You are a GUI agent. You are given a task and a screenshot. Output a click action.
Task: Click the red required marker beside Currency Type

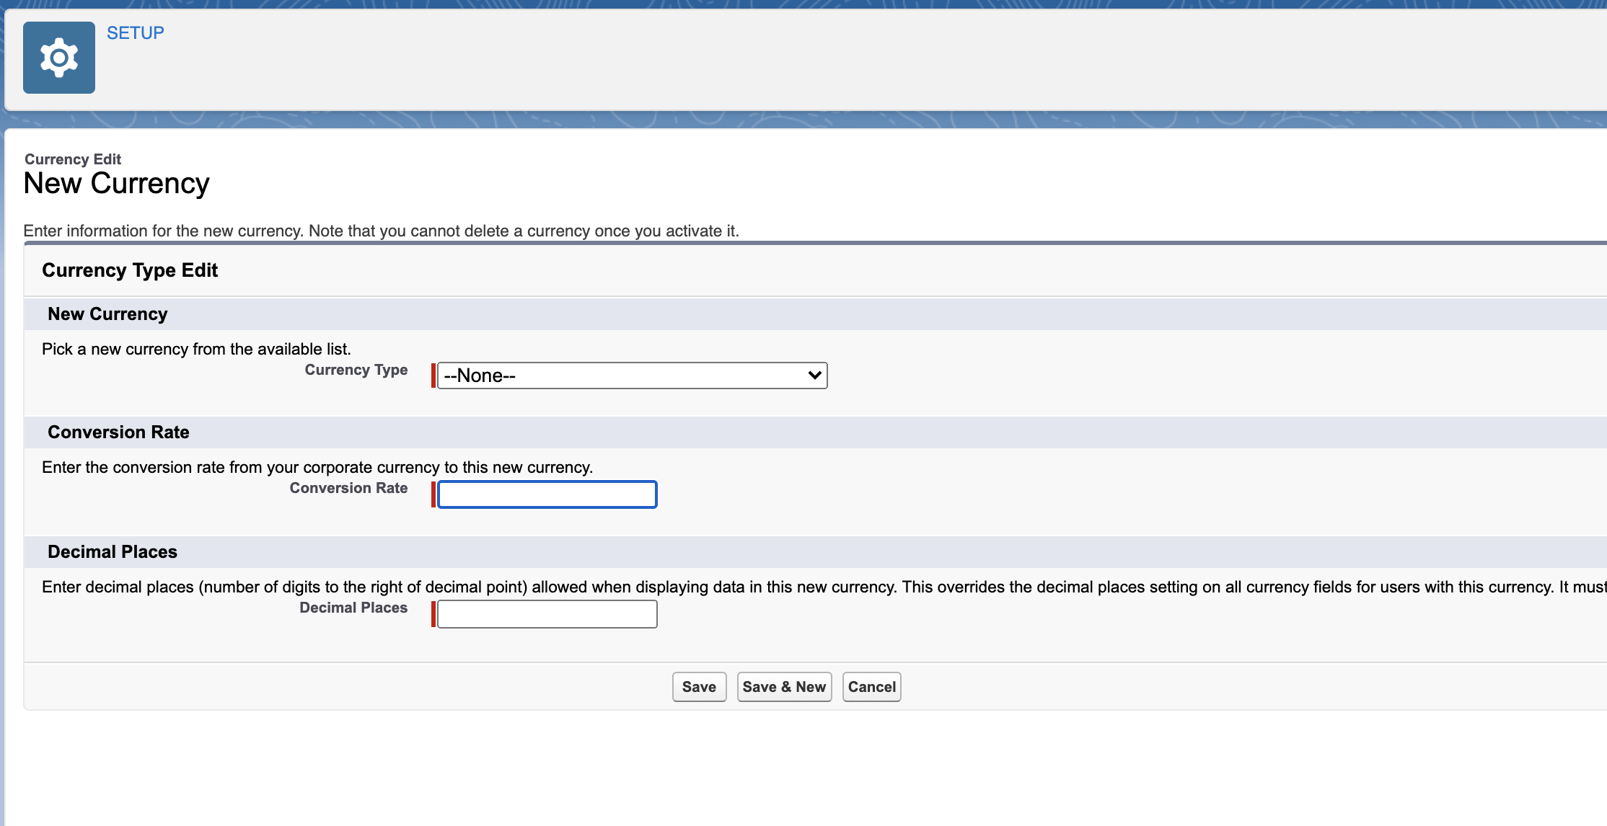(x=433, y=376)
